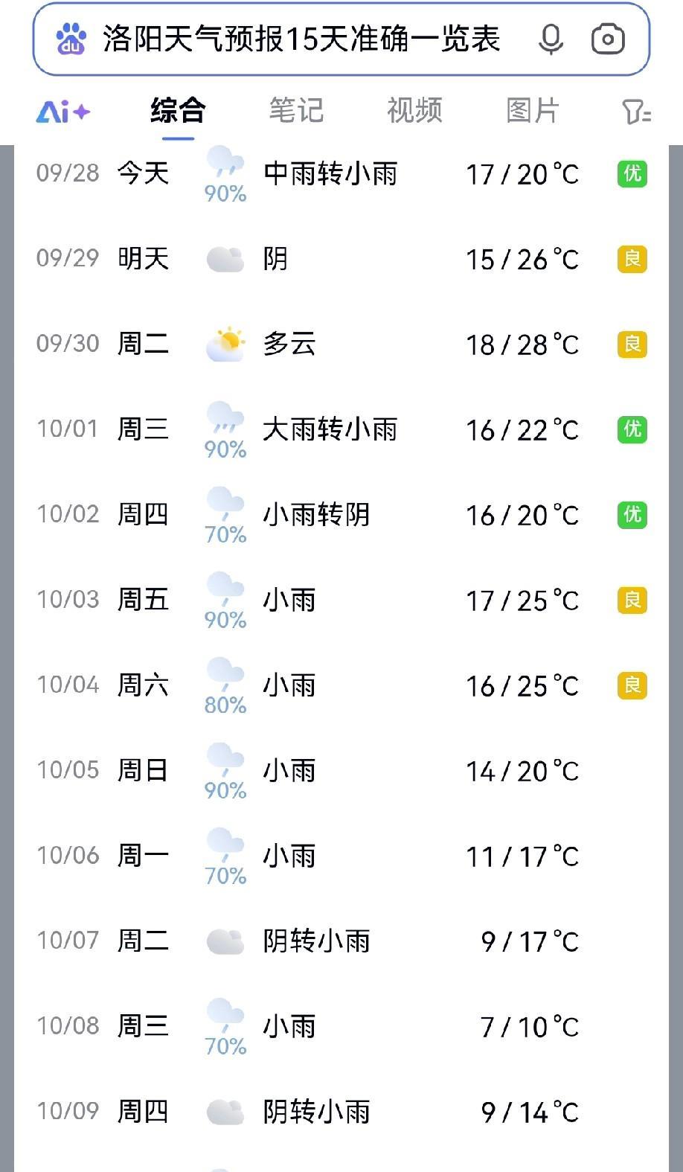Switch to the 视频 tab

414,111
